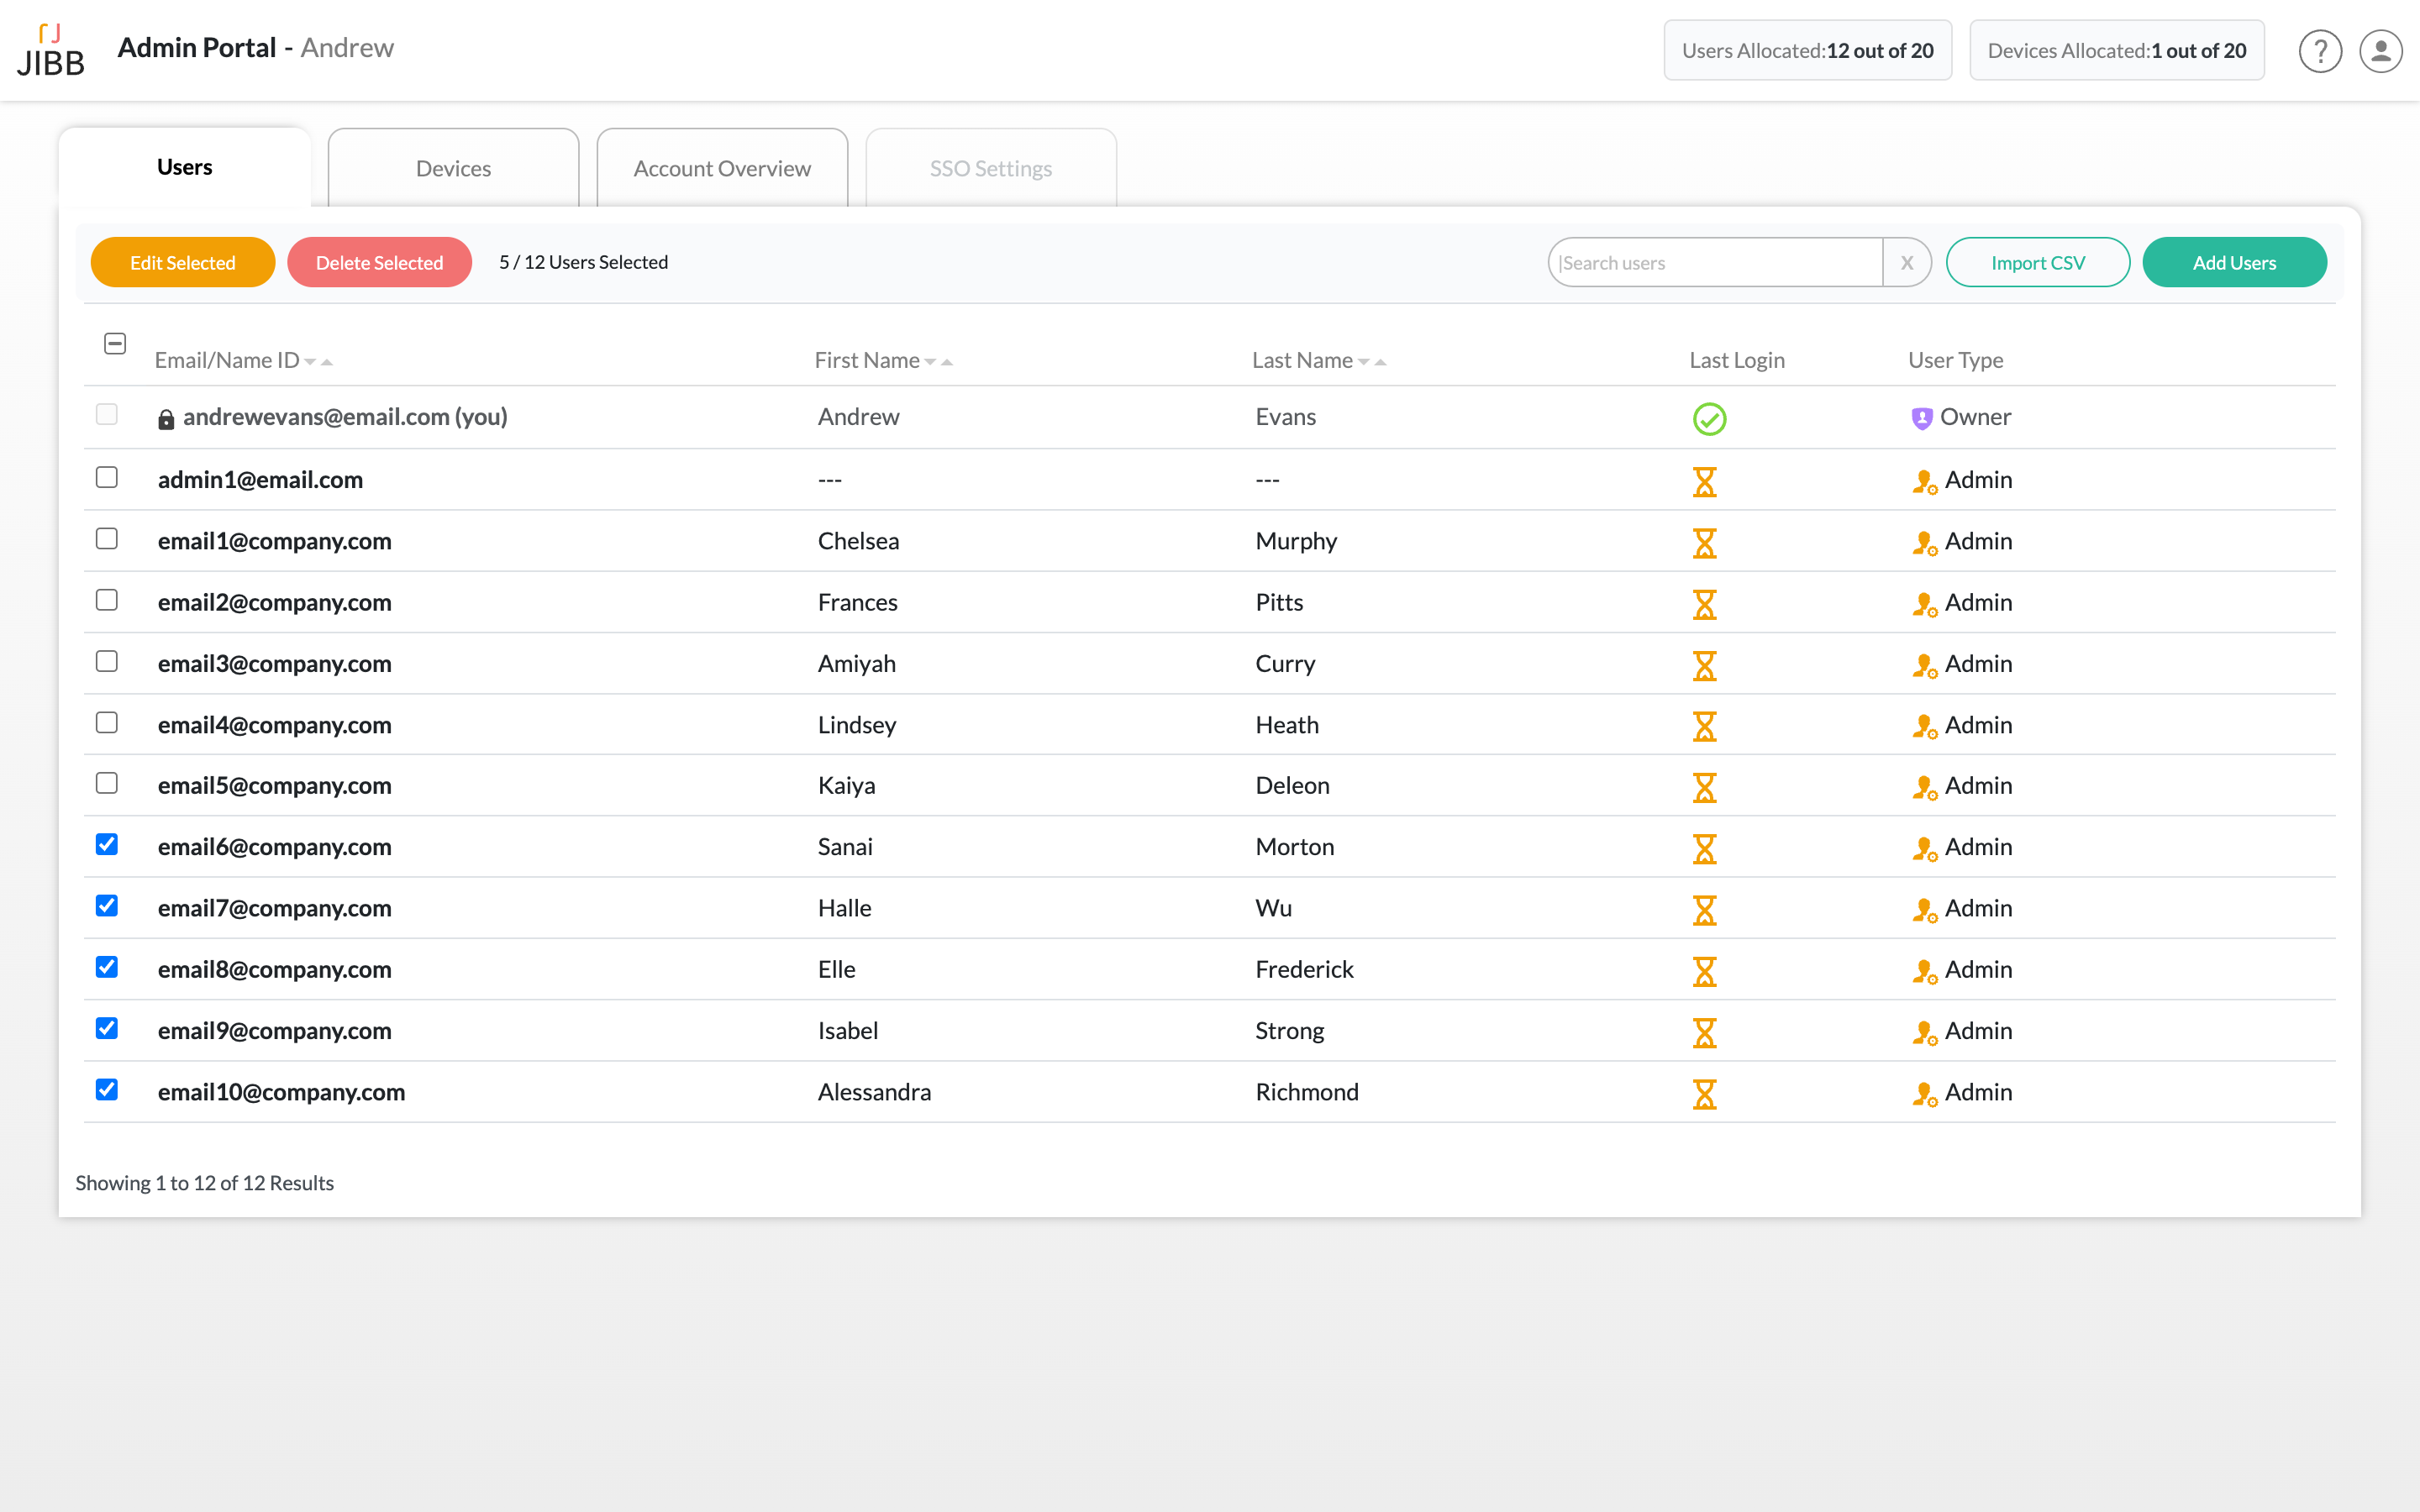2420x1512 pixels.
Task: Open the user profile account icon
Action: pos(2381,50)
